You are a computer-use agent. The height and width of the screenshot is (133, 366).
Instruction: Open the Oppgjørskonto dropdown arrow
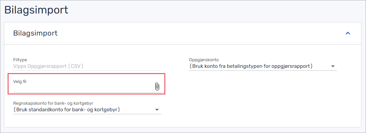pos(333,66)
